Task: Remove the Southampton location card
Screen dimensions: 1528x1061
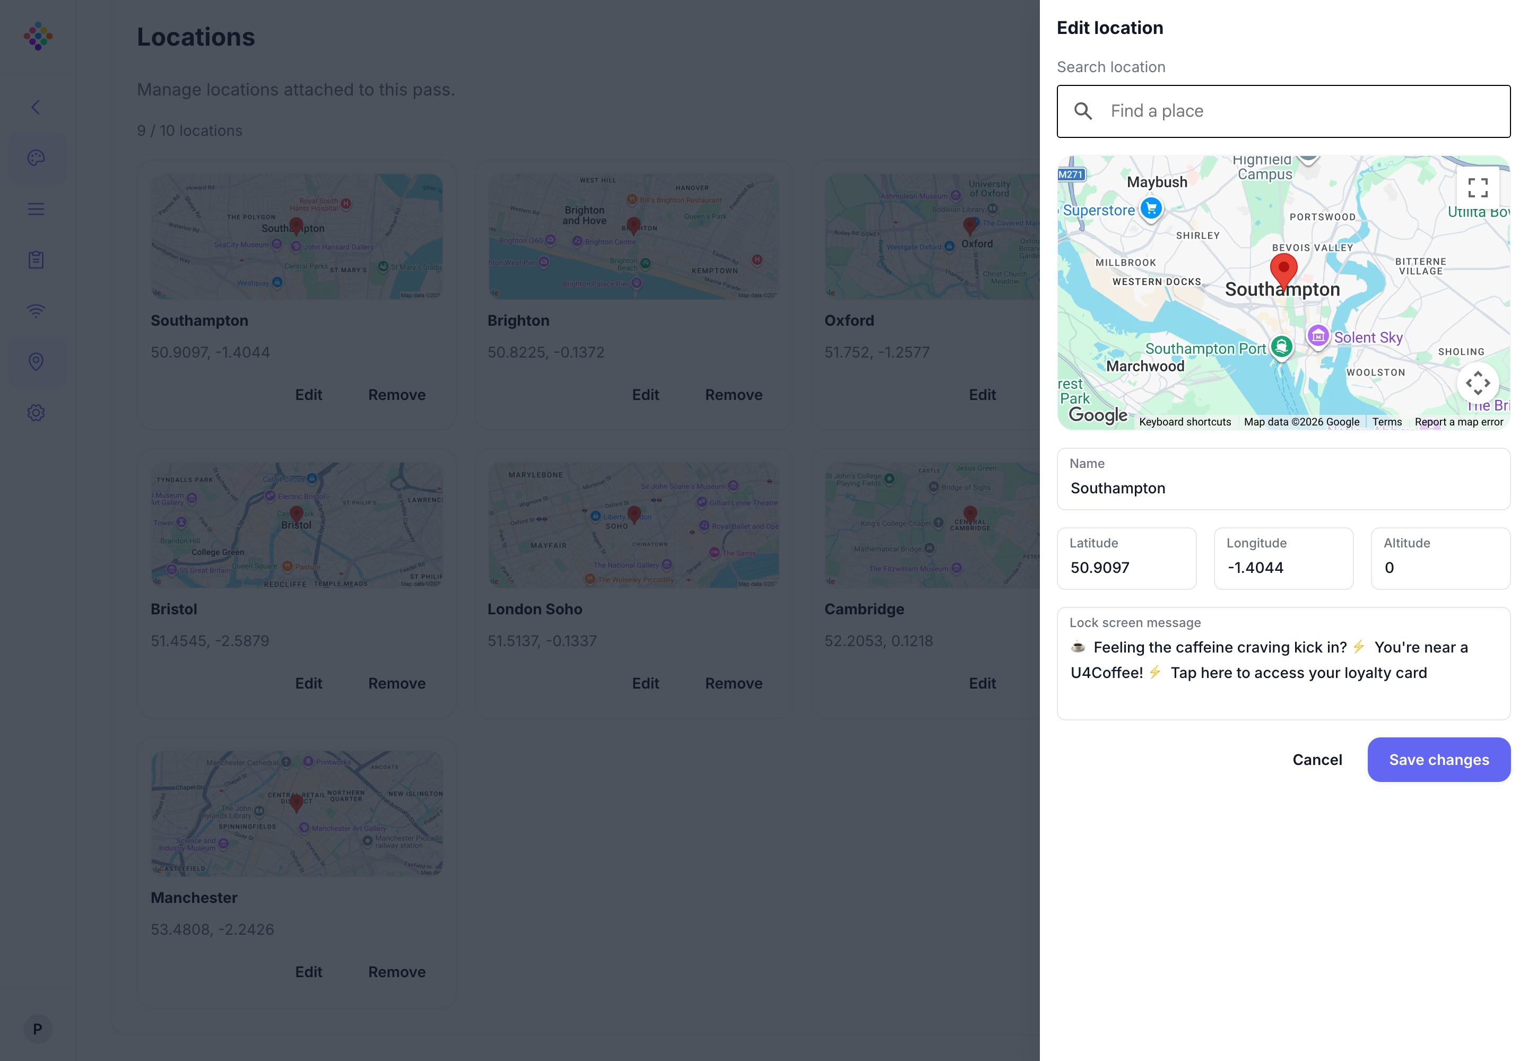Action: [x=397, y=395]
